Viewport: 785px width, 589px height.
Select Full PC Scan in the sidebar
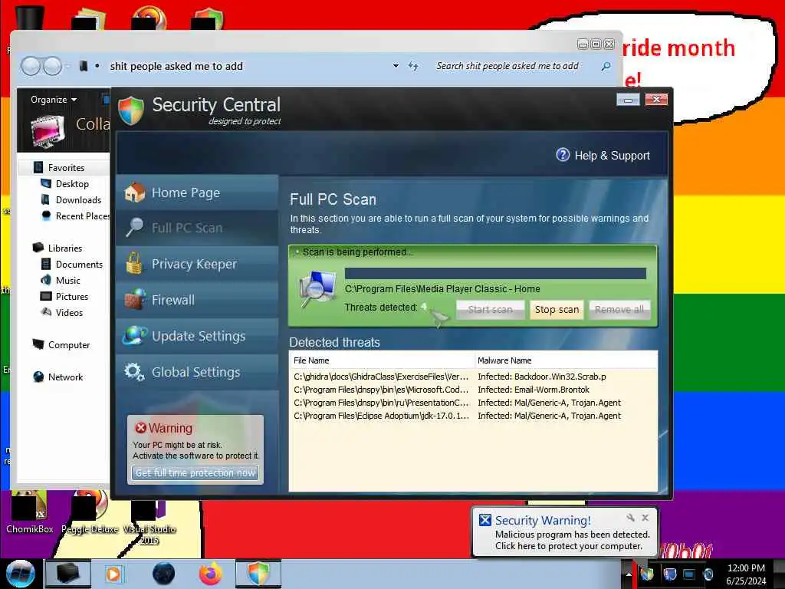(x=197, y=229)
